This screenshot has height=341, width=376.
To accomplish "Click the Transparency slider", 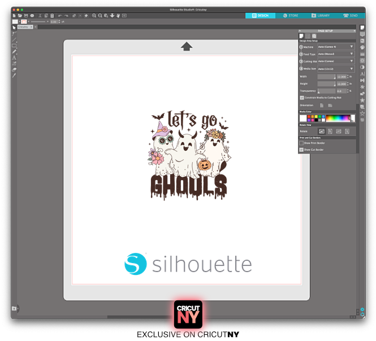I will coord(327,91).
